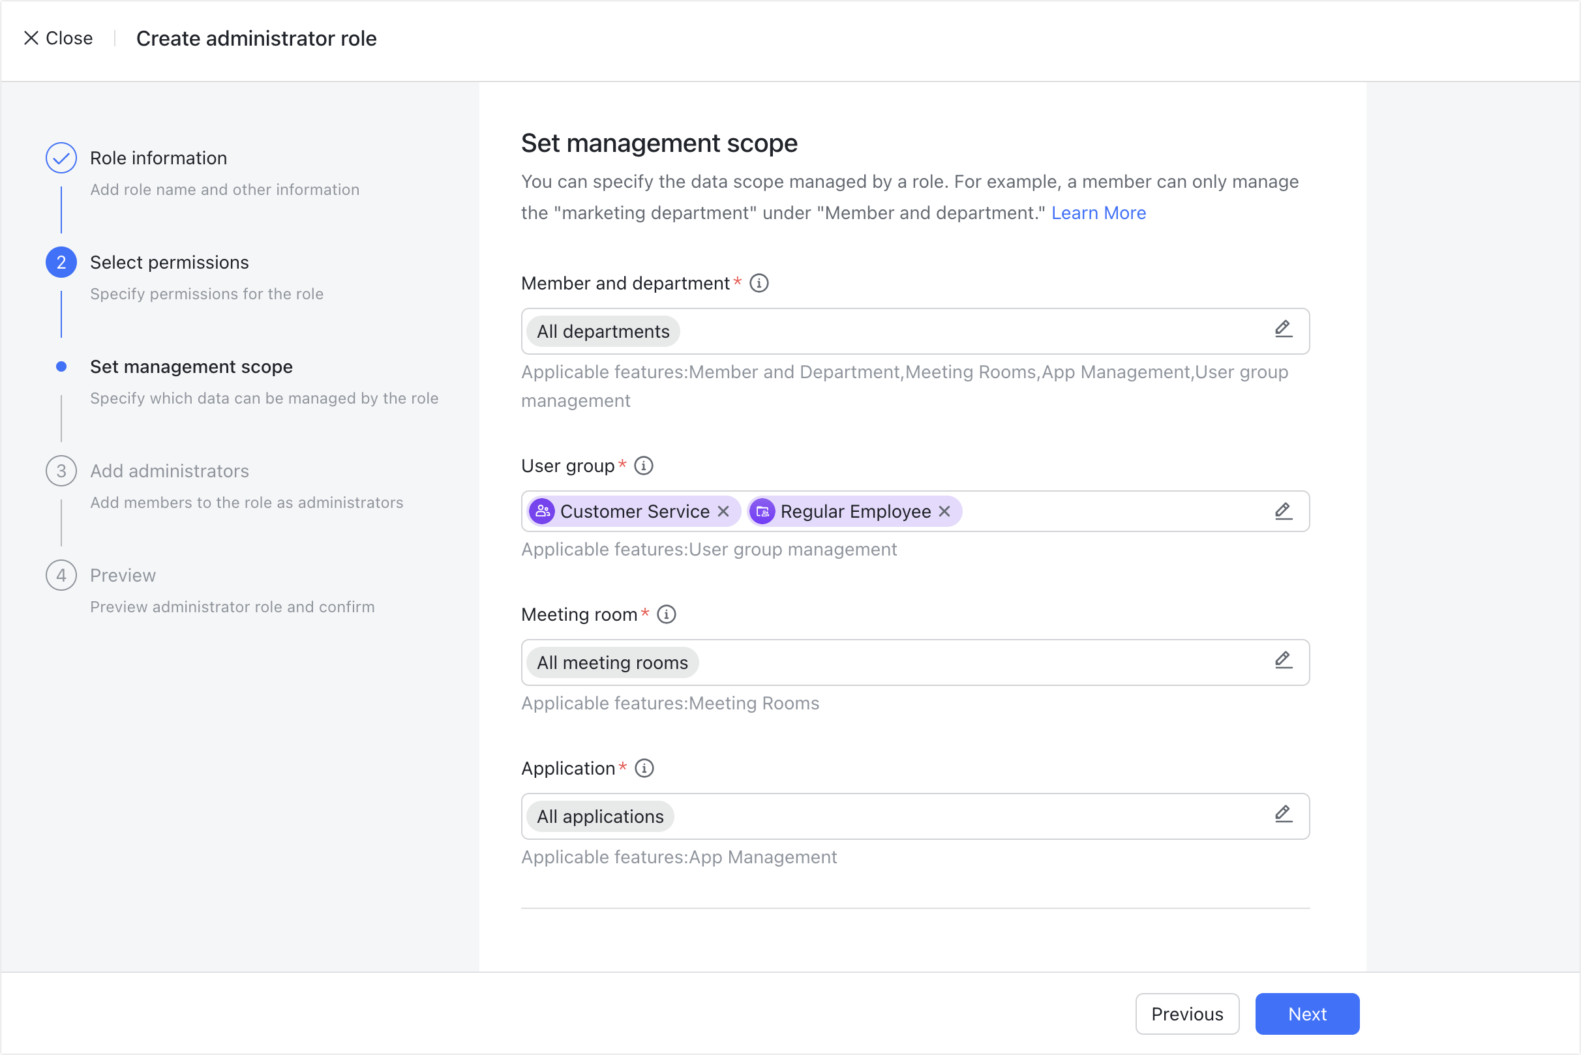Select the Select permissions step
The image size is (1581, 1055).
pyautogui.click(x=169, y=261)
